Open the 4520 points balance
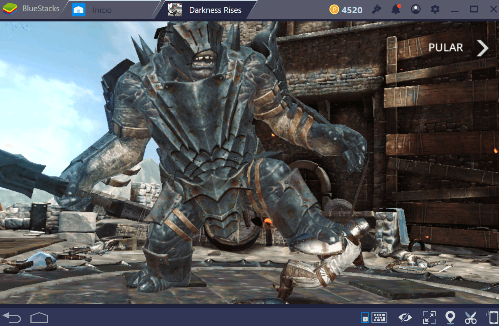Screen dimensions: 499x326 click(352, 10)
